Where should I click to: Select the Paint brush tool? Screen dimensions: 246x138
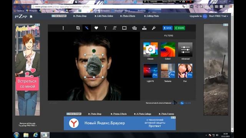click(x=154, y=28)
